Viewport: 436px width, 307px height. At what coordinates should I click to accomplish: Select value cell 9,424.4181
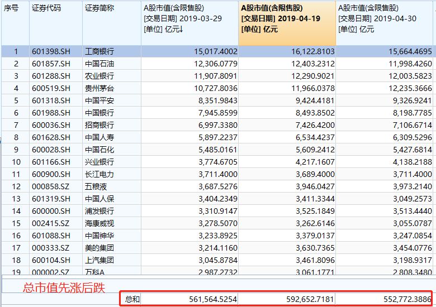(x=287, y=100)
